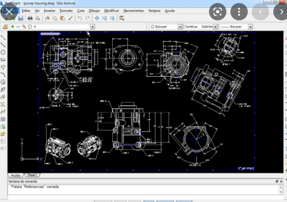287x202 pixels.
Task: Open the Dibujar menu
Action: (x=94, y=11)
